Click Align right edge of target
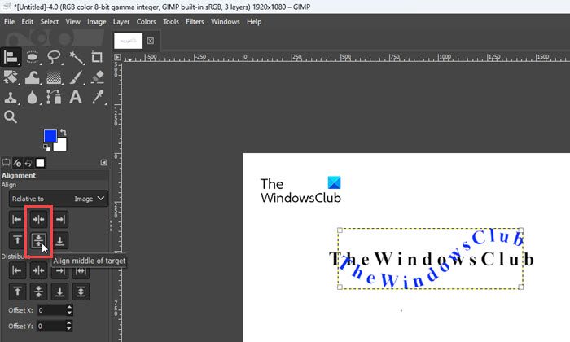The height and width of the screenshot is (342, 570). [60, 219]
